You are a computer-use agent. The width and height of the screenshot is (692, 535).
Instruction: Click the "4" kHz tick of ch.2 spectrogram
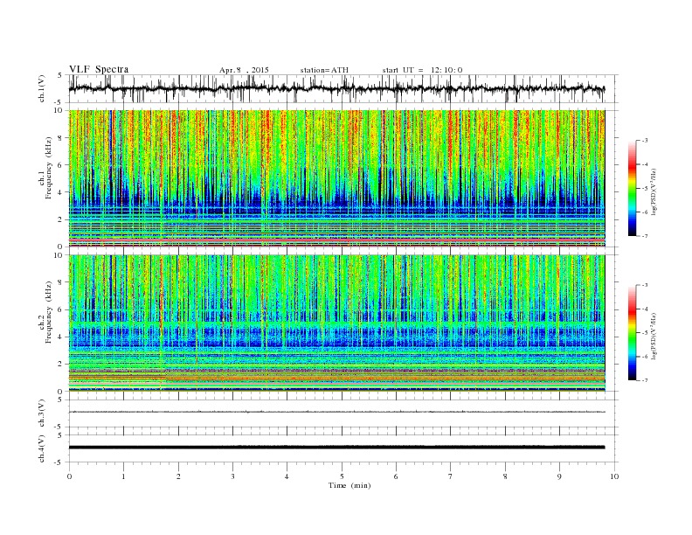tap(60, 337)
